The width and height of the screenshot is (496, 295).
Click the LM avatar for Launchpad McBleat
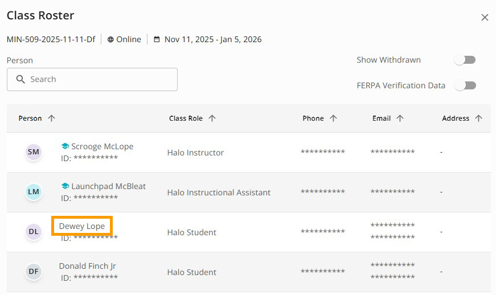34,192
